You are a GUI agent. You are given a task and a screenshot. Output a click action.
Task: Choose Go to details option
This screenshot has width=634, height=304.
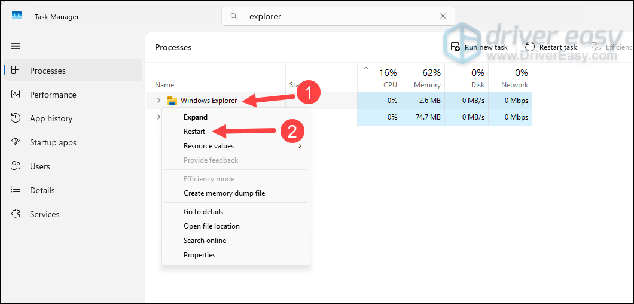[x=236, y=212]
